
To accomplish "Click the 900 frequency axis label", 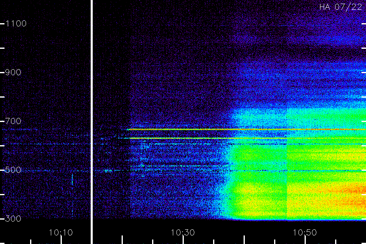I will click(13, 72).
